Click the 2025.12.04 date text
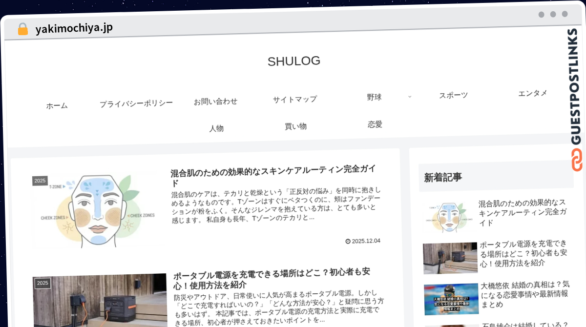The height and width of the screenshot is (327, 586). click(x=366, y=241)
